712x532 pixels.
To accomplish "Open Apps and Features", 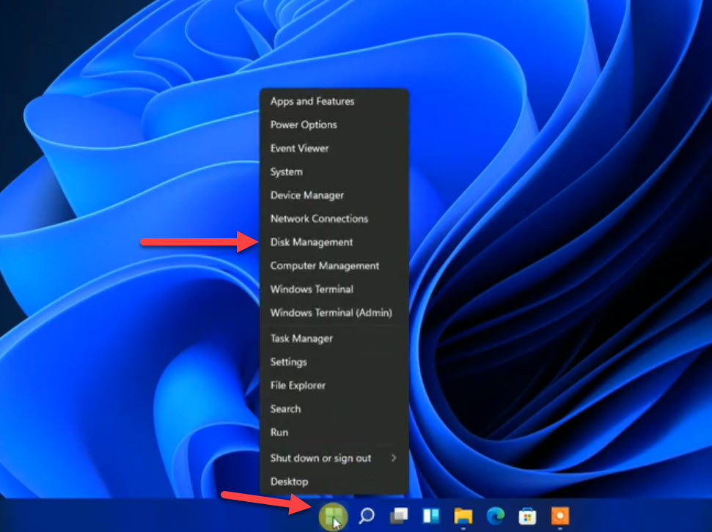I will [x=312, y=101].
